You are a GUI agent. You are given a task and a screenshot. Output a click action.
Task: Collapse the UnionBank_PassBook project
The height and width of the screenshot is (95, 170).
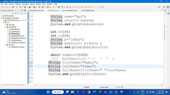[x=1, y=18]
